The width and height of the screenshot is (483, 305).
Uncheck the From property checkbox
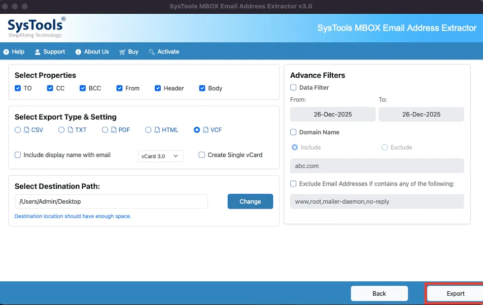tap(119, 88)
